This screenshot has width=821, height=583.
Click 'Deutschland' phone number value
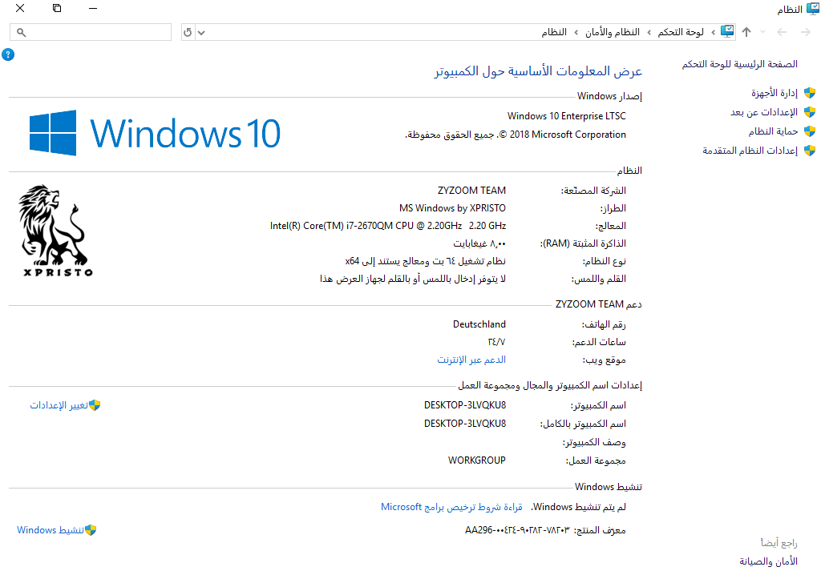[479, 324]
